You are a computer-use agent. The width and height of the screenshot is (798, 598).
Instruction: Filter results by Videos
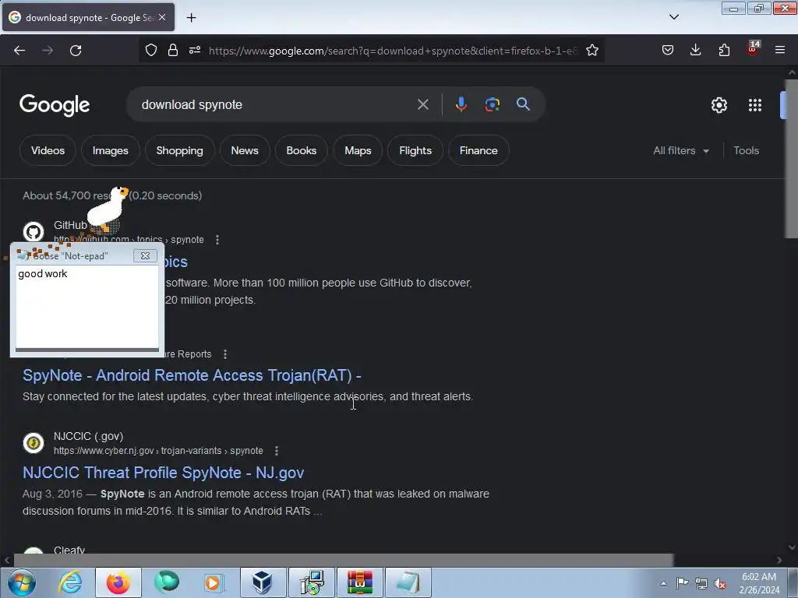tap(48, 150)
